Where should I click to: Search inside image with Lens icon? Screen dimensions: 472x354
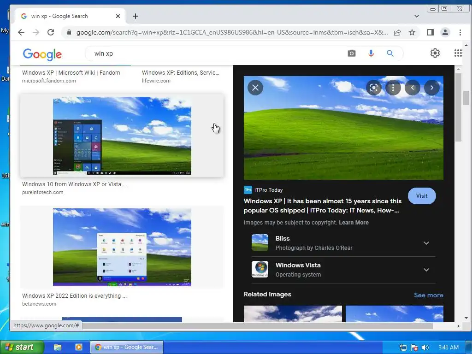pyautogui.click(x=373, y=88)
